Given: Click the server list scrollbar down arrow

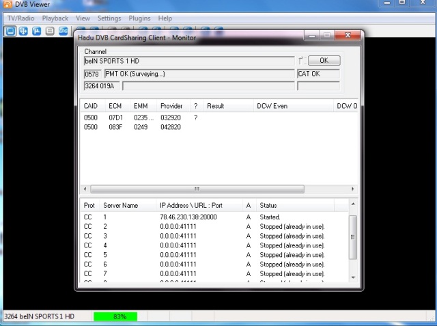Looking at the screenshot, I should (353, 277).
